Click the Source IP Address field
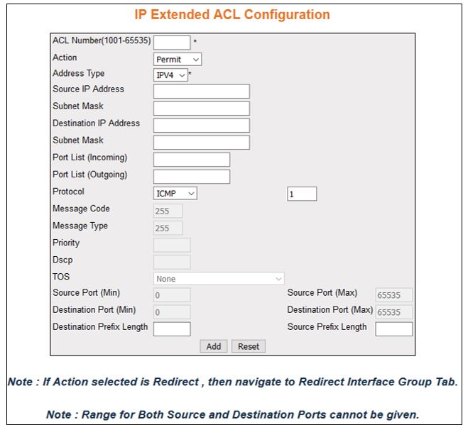 click(x=201, y=92)
